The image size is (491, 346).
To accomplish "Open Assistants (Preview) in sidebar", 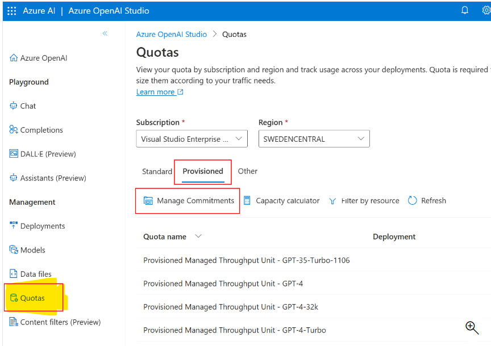I will 53,178.
